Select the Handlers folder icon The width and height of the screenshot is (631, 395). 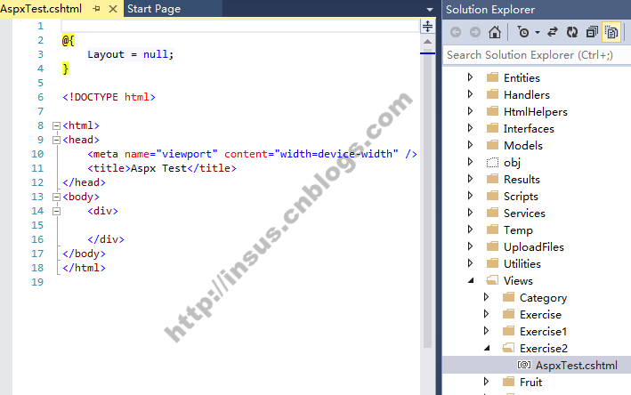click(492, 93)
